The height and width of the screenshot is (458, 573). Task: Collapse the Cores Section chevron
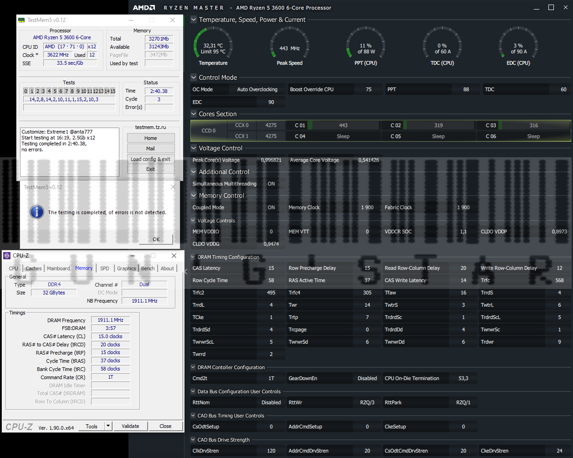coord(194,114)
